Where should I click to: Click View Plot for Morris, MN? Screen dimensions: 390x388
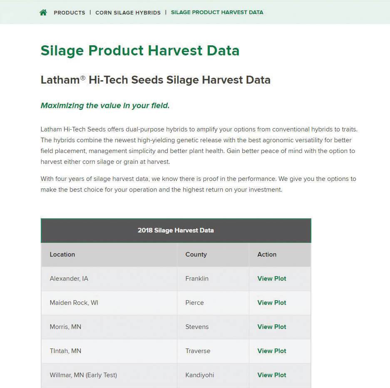click(x=272, y=327)
